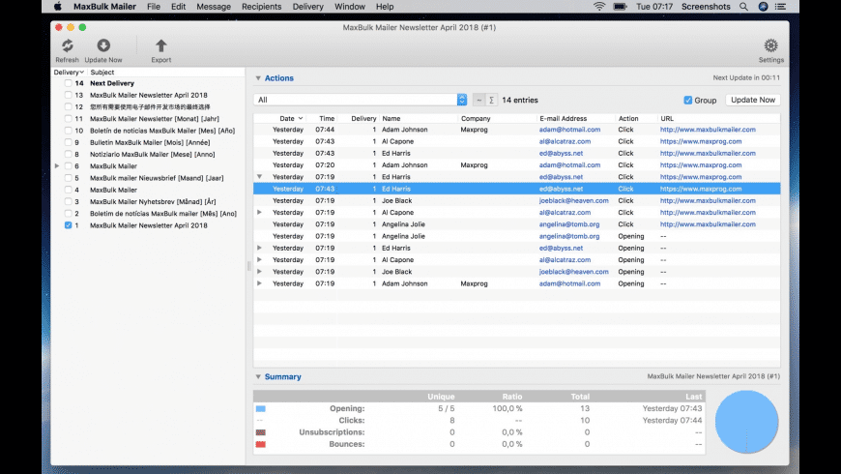Image resolution: width=841 pixels, height=474 pixels.
Task: Click the red Bounces color swatch
Action: 261,444
